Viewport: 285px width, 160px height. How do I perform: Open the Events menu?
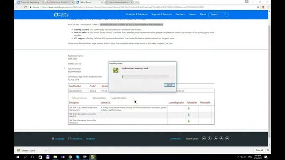pyautogui.click(x=192, y=14)
